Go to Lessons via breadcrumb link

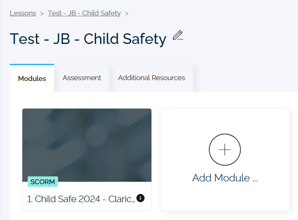23,13
